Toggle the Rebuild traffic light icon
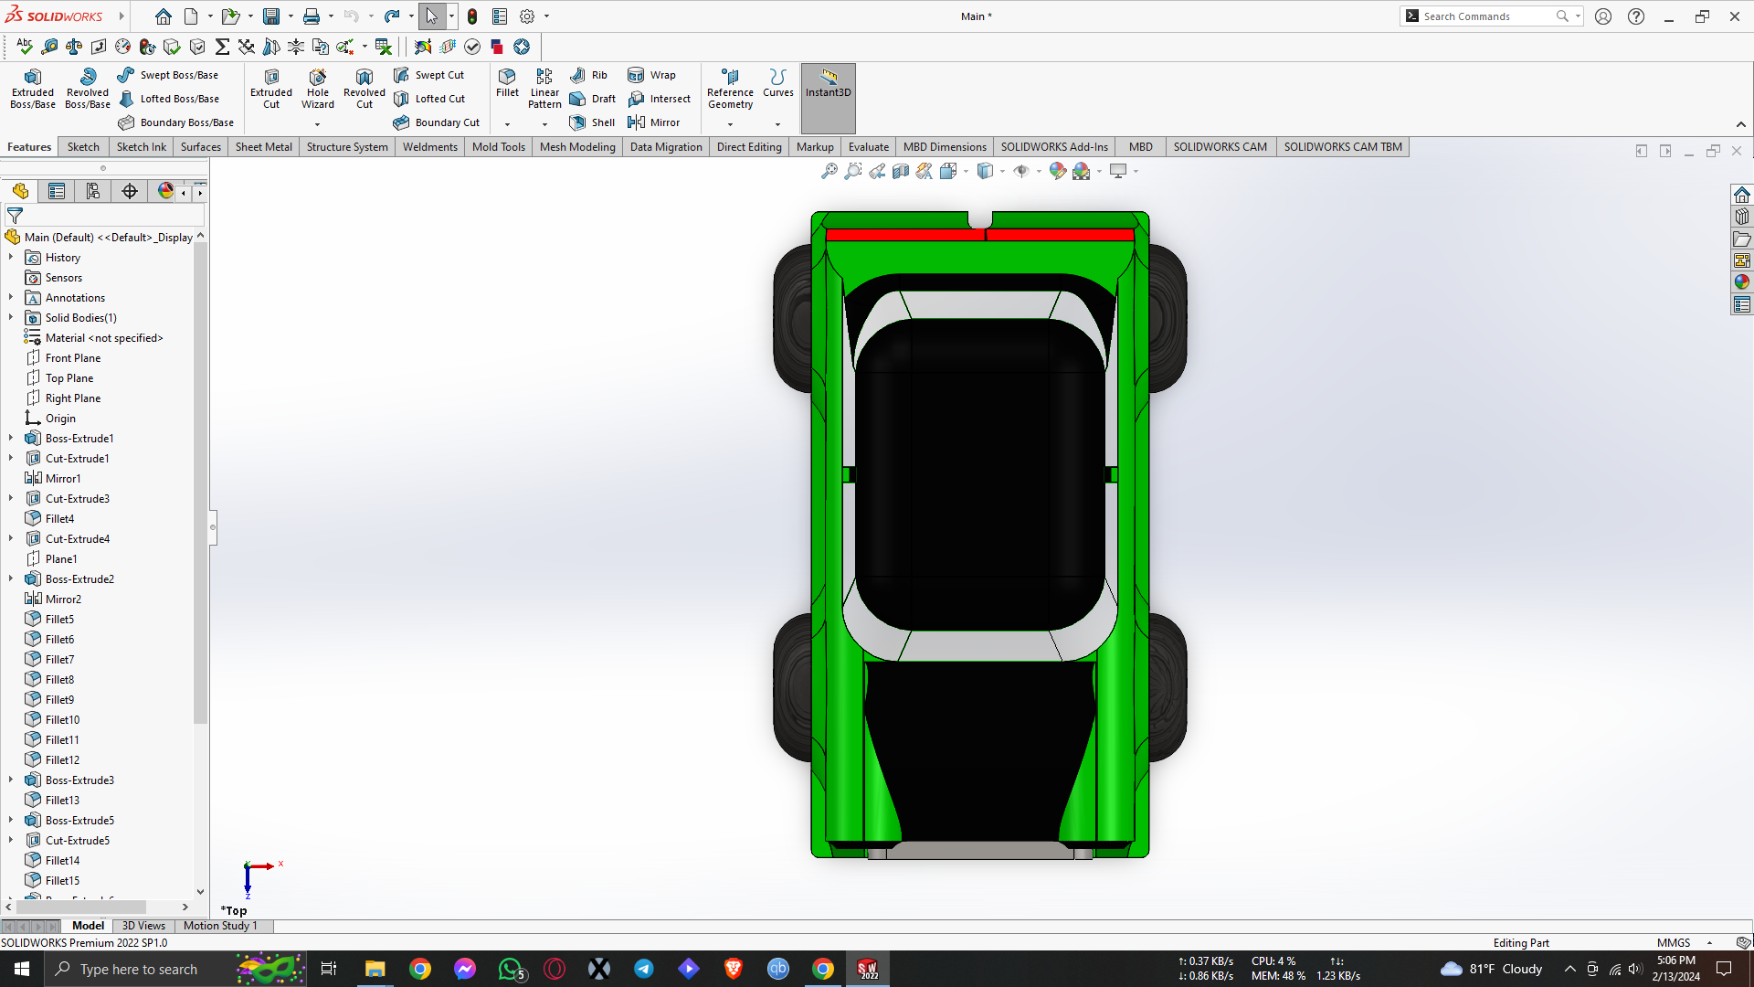Viewport: 1754px width, 987px height. 472,16
